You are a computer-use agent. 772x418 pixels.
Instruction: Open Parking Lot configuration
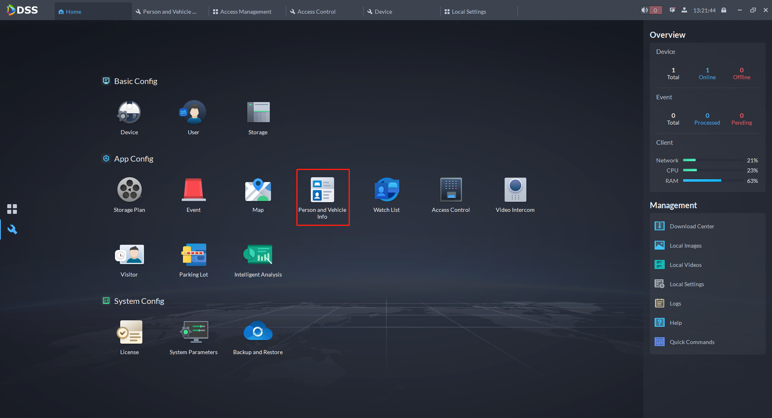(x=193, y=255)
